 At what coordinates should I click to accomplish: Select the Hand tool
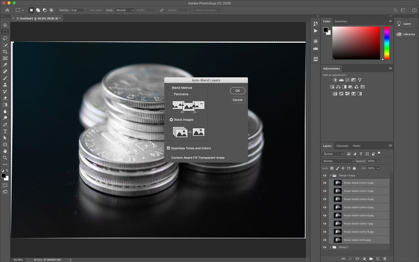(5, 151)
